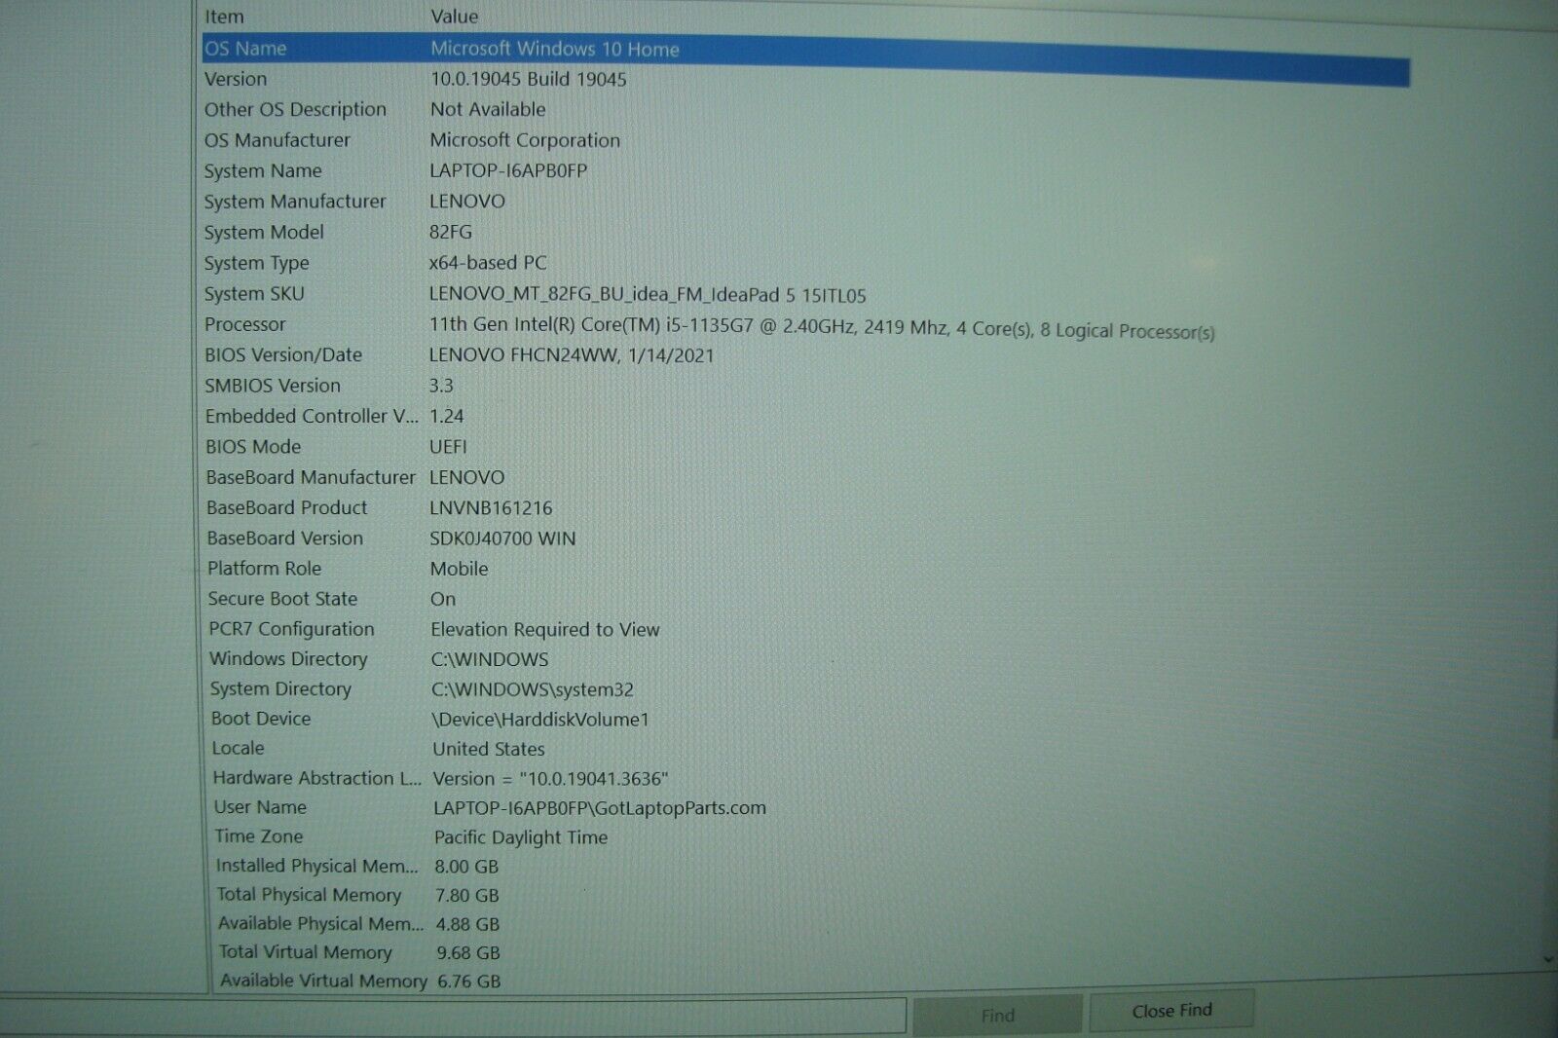Click the 11th Gen Intel Core i5-1135G7 value
This screenshot has height=1038, width=1558.
(822, 328)
